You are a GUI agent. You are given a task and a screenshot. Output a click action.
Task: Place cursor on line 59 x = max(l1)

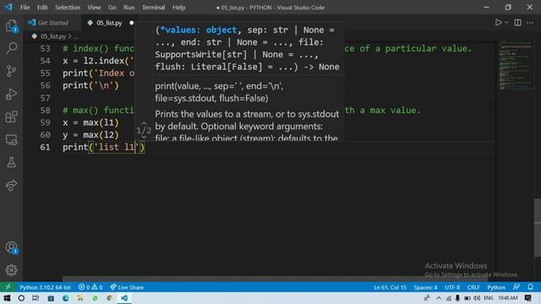(x=90, y=122)
